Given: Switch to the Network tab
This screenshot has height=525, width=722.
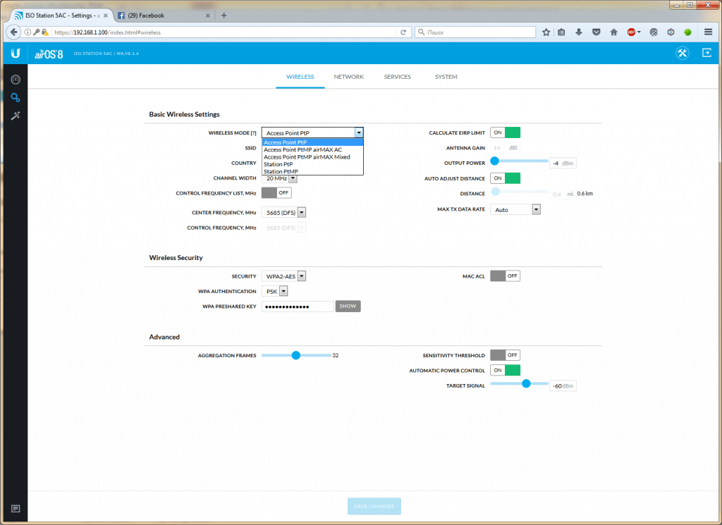Looking at the screenshot, I should pyautogui.click(x=348, y=77).
